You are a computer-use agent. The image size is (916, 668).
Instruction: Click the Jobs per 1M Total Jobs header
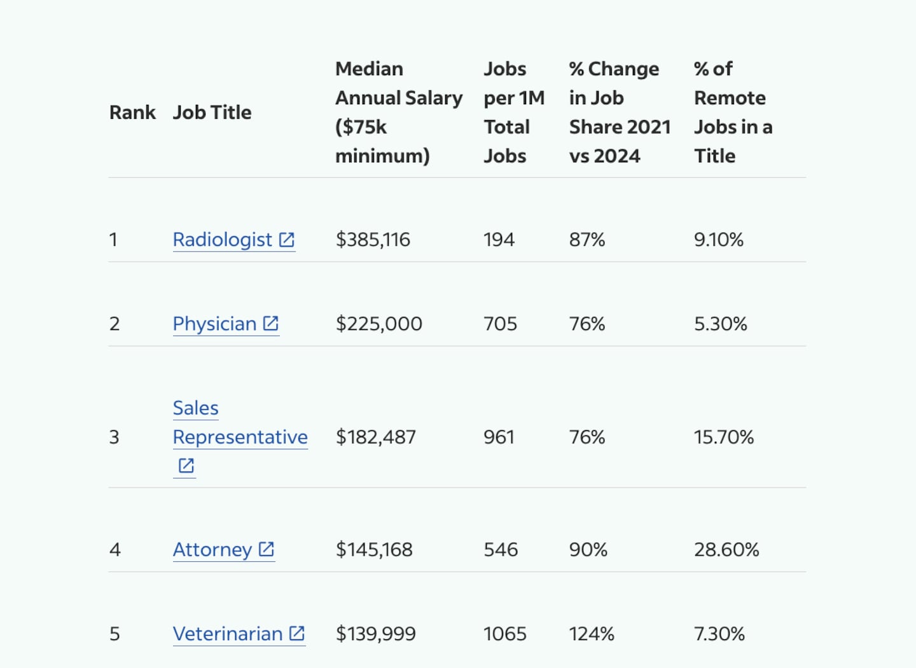514,112
